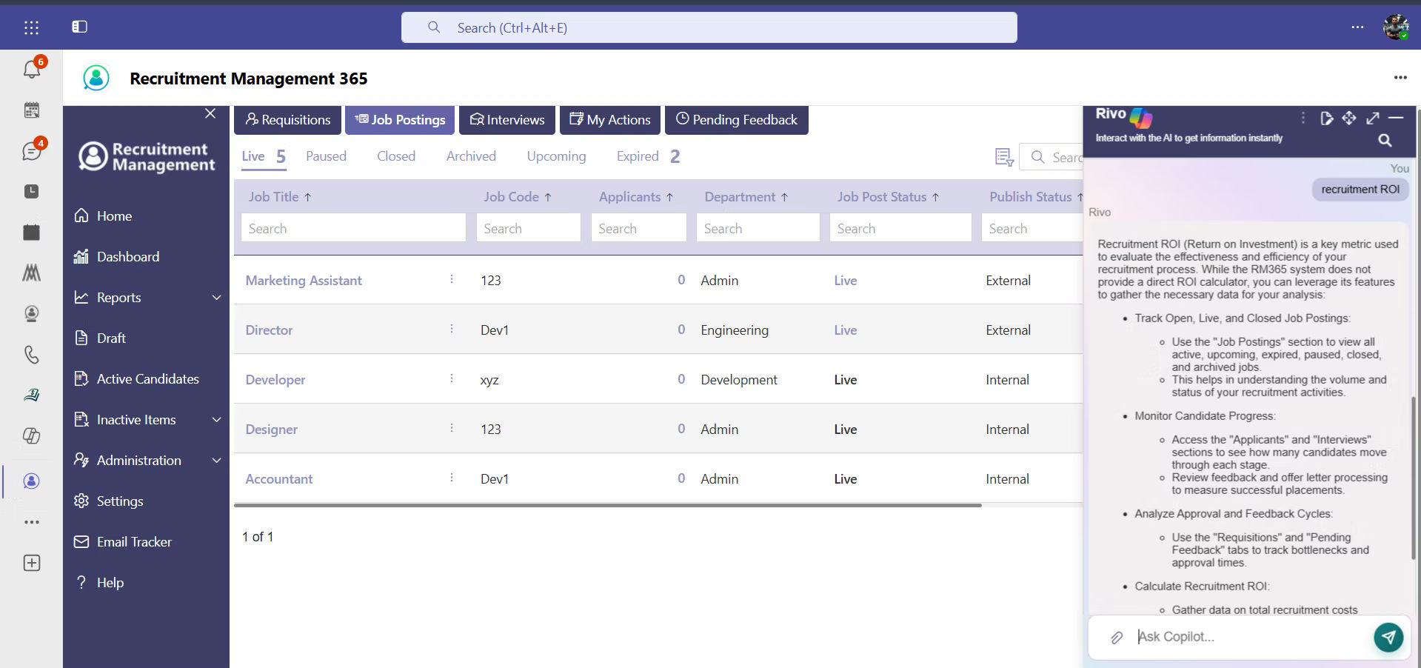Open more apps ellipsis in rail
The image size is (1421, 668).
pos(31,522)
